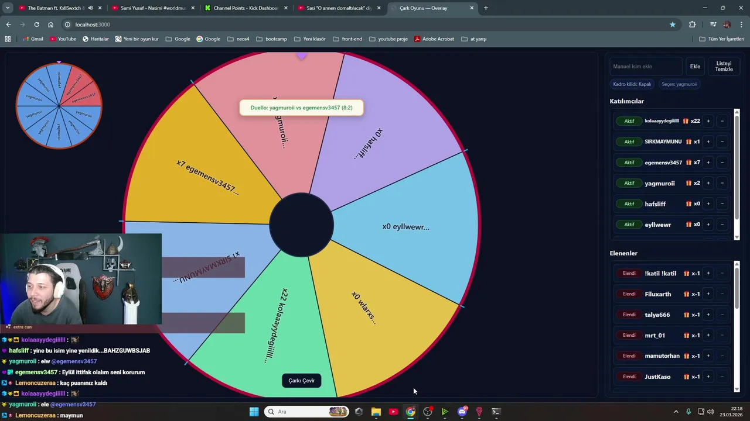Viewport: 750px width, 421px height.
Task: Add a point to hafsliff
Action: pyautogui.click(x=708, y=204)
